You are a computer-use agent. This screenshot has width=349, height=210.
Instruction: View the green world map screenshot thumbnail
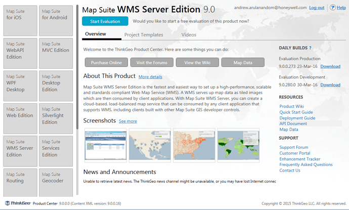click(x=238, y=145)
